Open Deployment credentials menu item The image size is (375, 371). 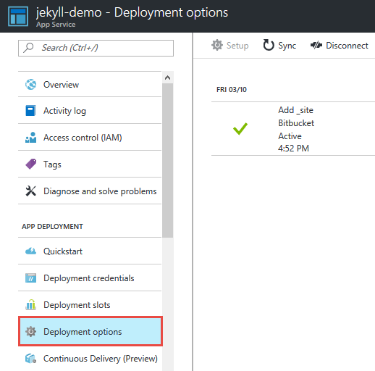tap(90, 278)
